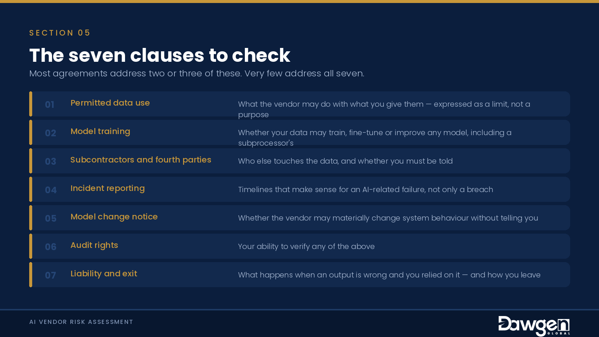Click the Who else touches the data description
Screen dimensions: 599x337
coord(345,161)
